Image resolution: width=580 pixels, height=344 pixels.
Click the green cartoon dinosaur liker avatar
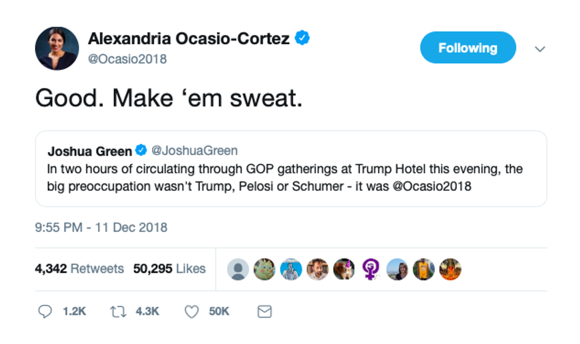point(265,269)
